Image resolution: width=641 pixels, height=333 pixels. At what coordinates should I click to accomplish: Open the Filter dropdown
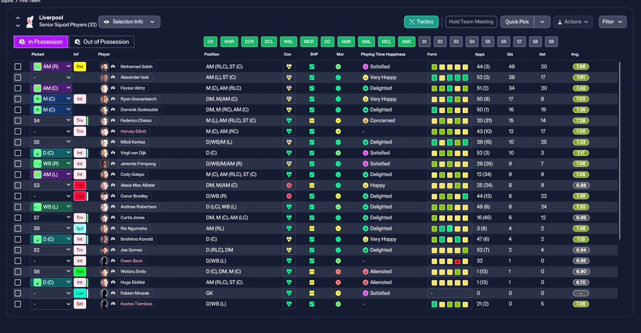[613, 21]
